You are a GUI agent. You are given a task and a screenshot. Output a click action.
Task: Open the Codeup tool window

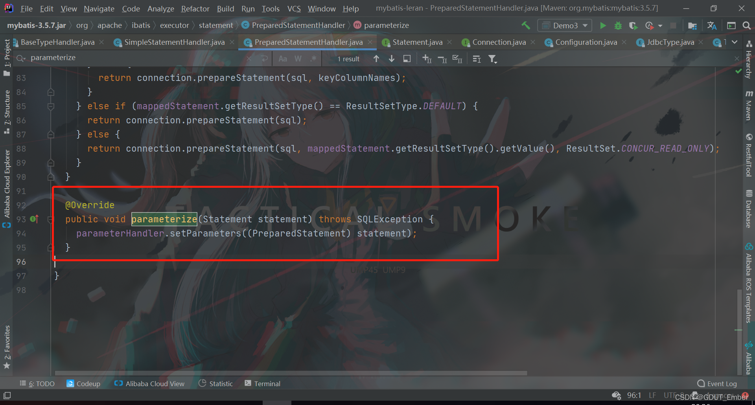(83, 383)
